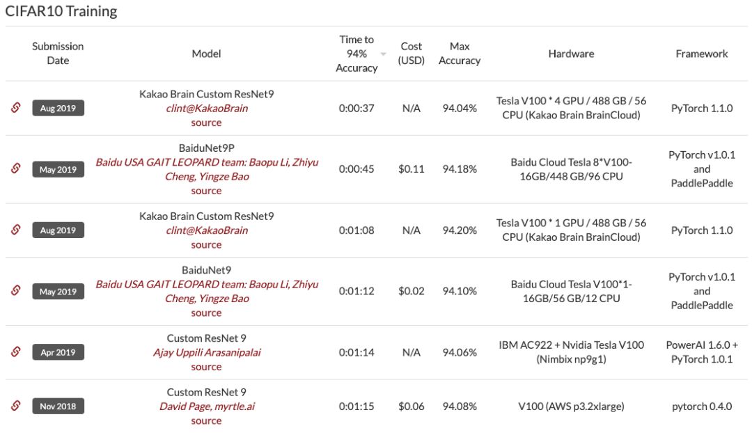Image resolution: width=752 pixels, height=433 pixels.
Task: Open source link for David Page's ResNet 9
Action: point(206,420)
